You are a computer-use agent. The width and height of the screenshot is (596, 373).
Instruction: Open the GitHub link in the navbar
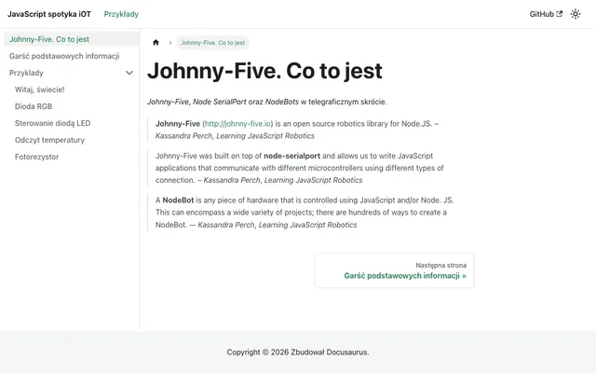(x=546, y=14)
